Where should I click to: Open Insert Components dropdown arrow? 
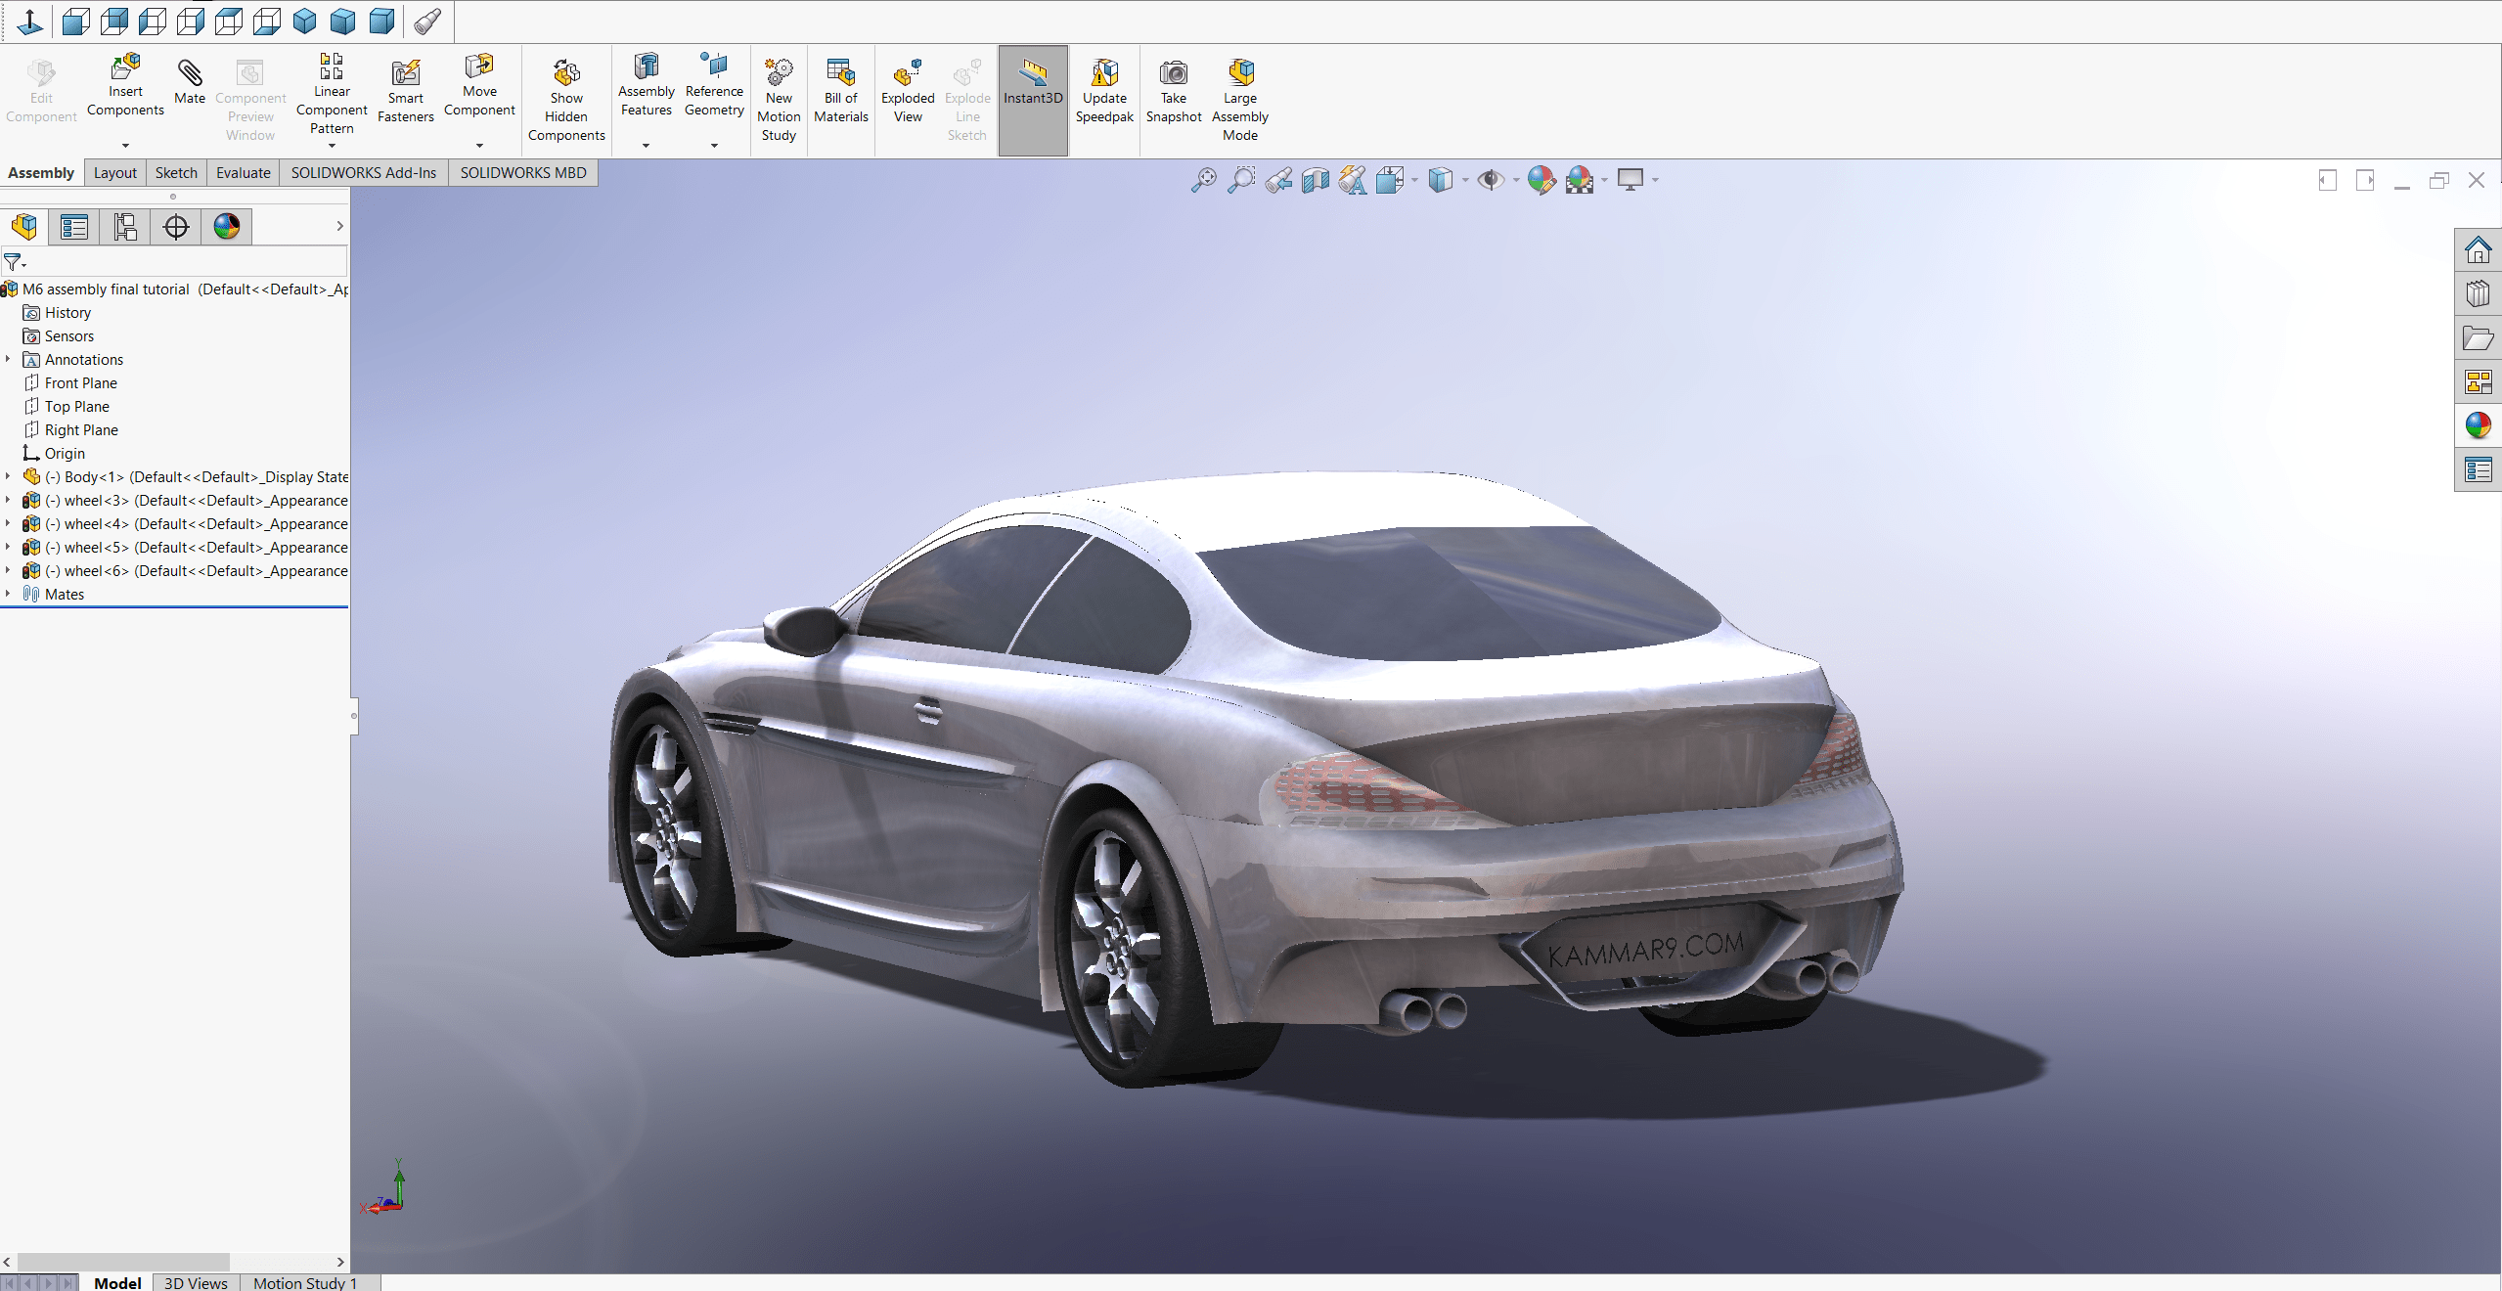(125, 146)
